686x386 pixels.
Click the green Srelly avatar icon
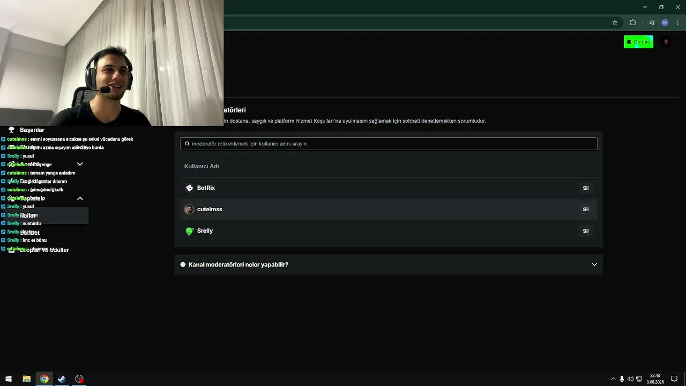pyautogui.click(x=189, y=231)
